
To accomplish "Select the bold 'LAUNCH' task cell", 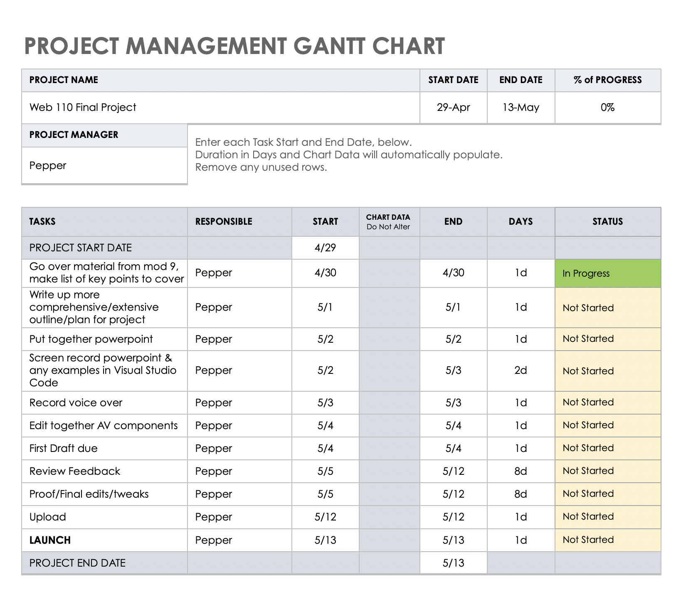I will 104,540.
